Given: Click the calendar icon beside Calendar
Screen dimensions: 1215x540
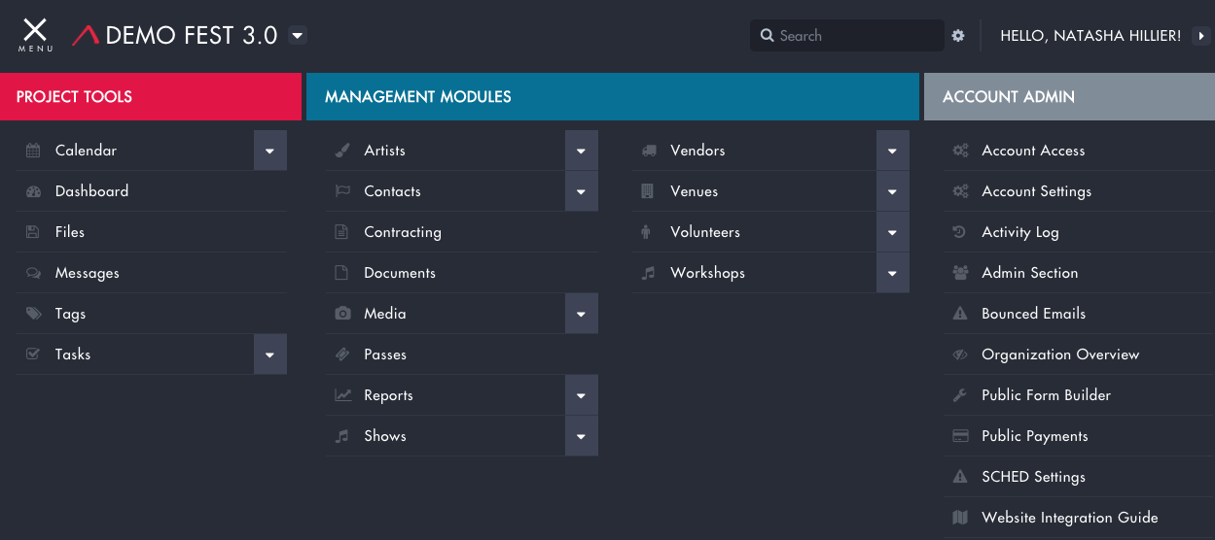Looking at the screenshot, I should click(x=33, y=151).
